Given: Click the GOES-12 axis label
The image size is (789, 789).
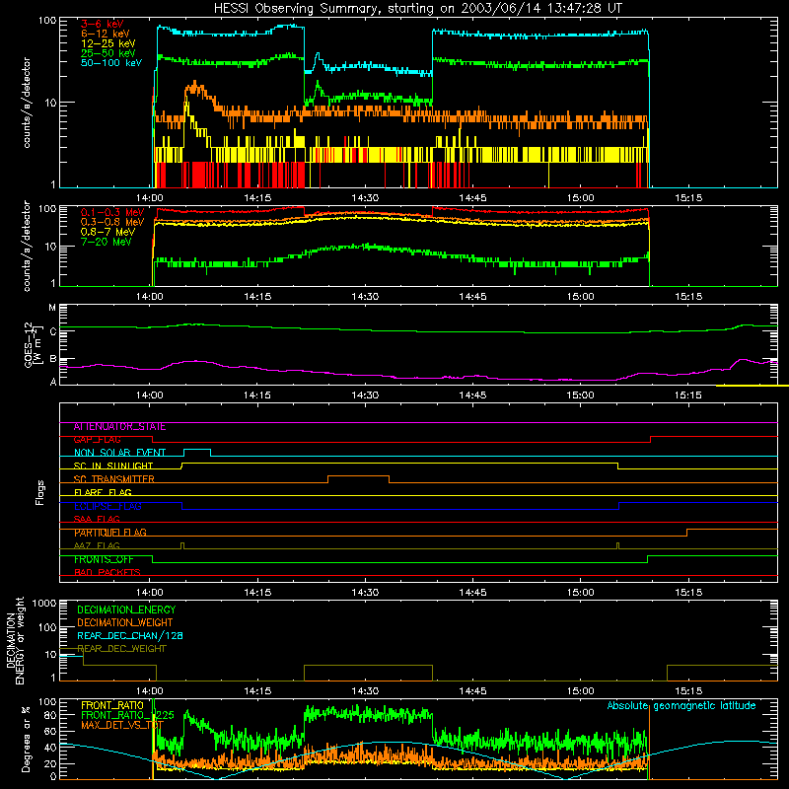Looking at the screenshot, I should click(x=33, y=345).
